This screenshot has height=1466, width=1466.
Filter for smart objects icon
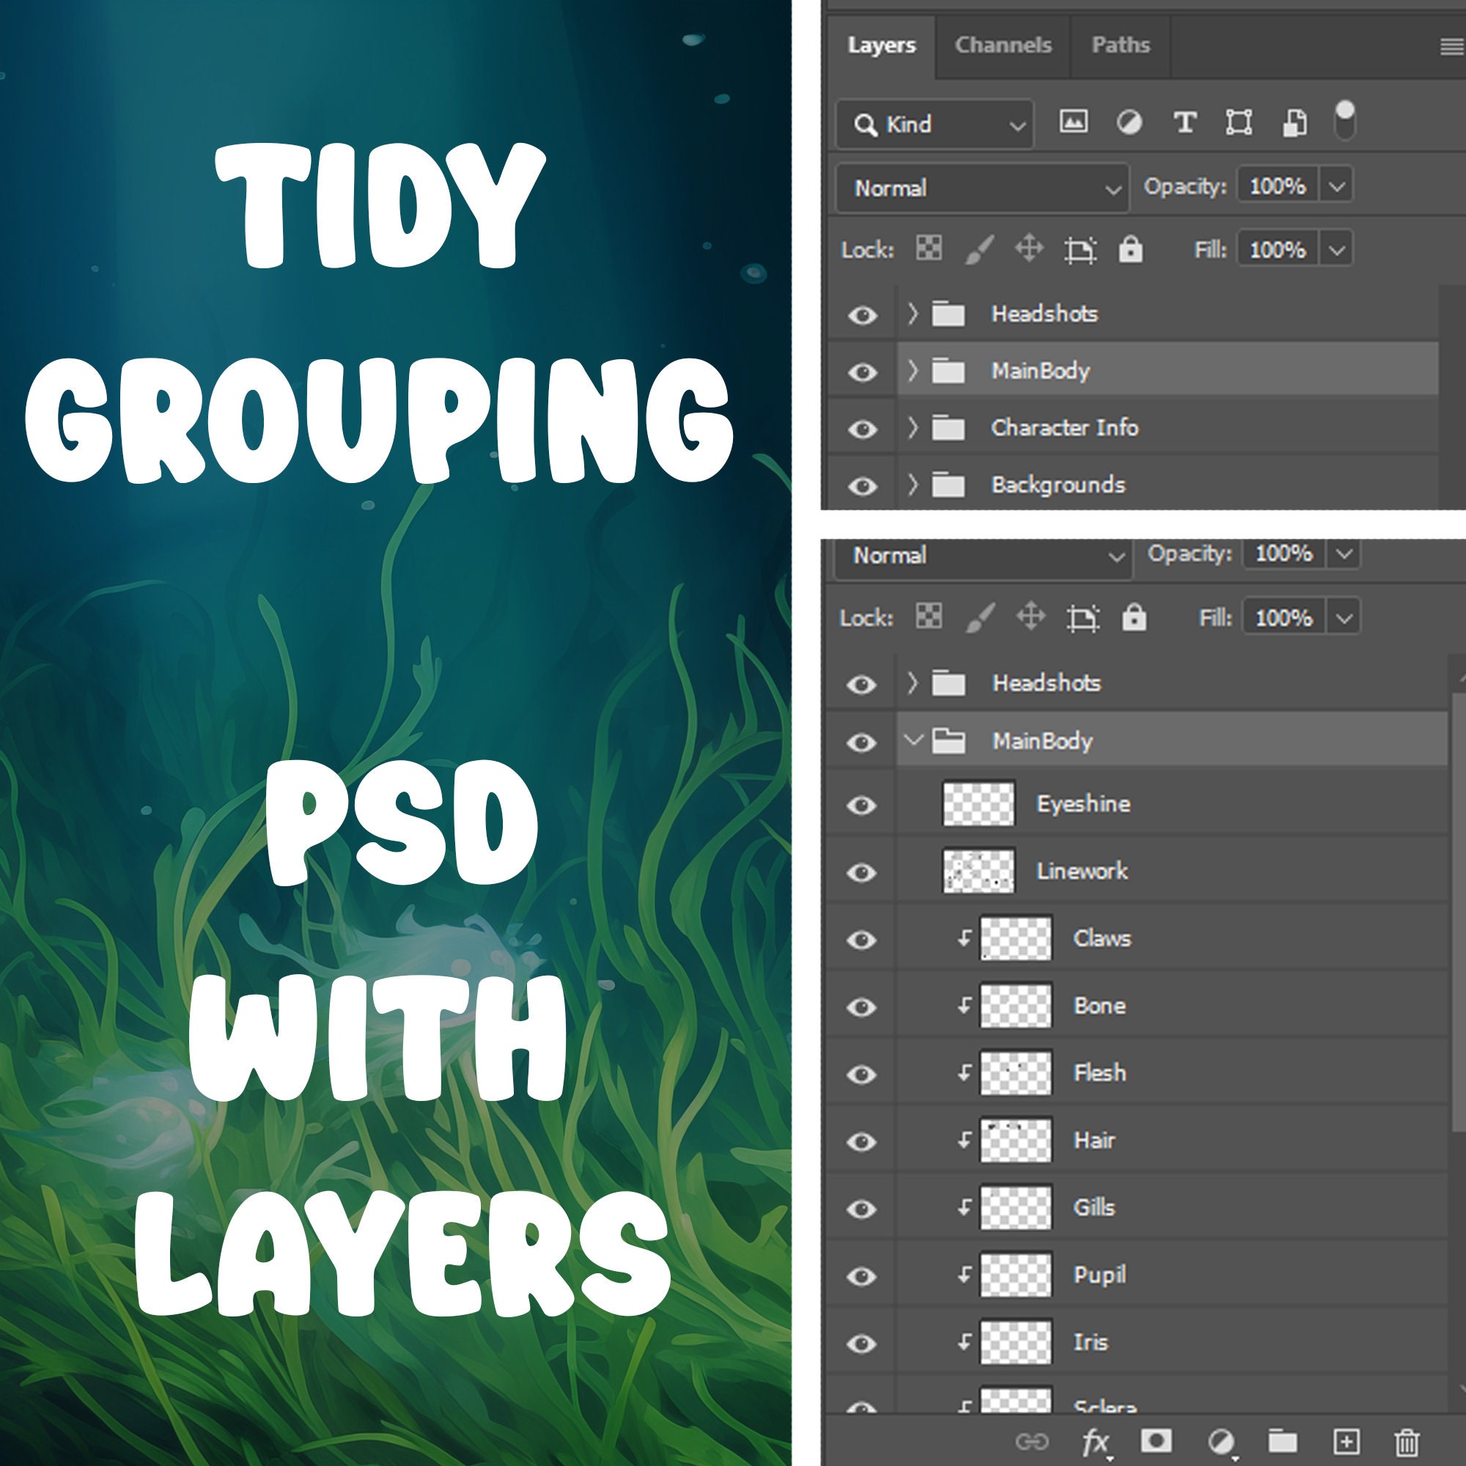point(1294,122)
